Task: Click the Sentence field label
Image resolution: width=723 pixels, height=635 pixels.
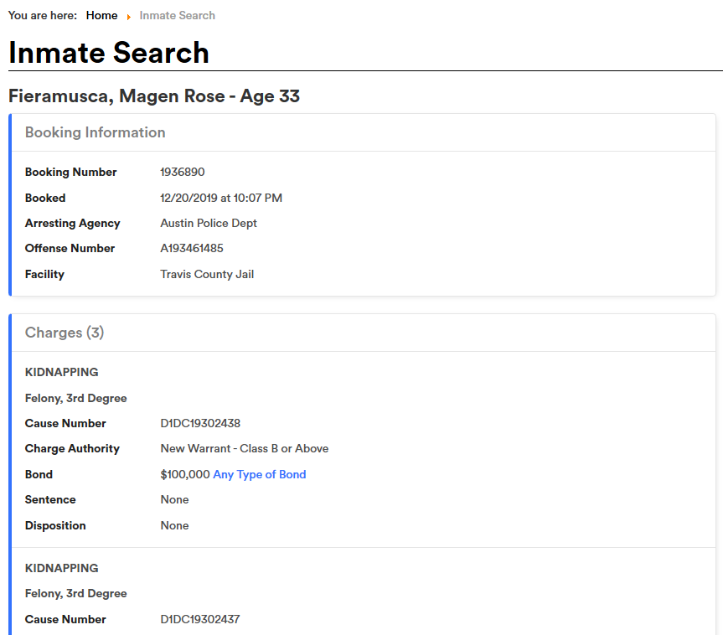Action: (50, 499)
